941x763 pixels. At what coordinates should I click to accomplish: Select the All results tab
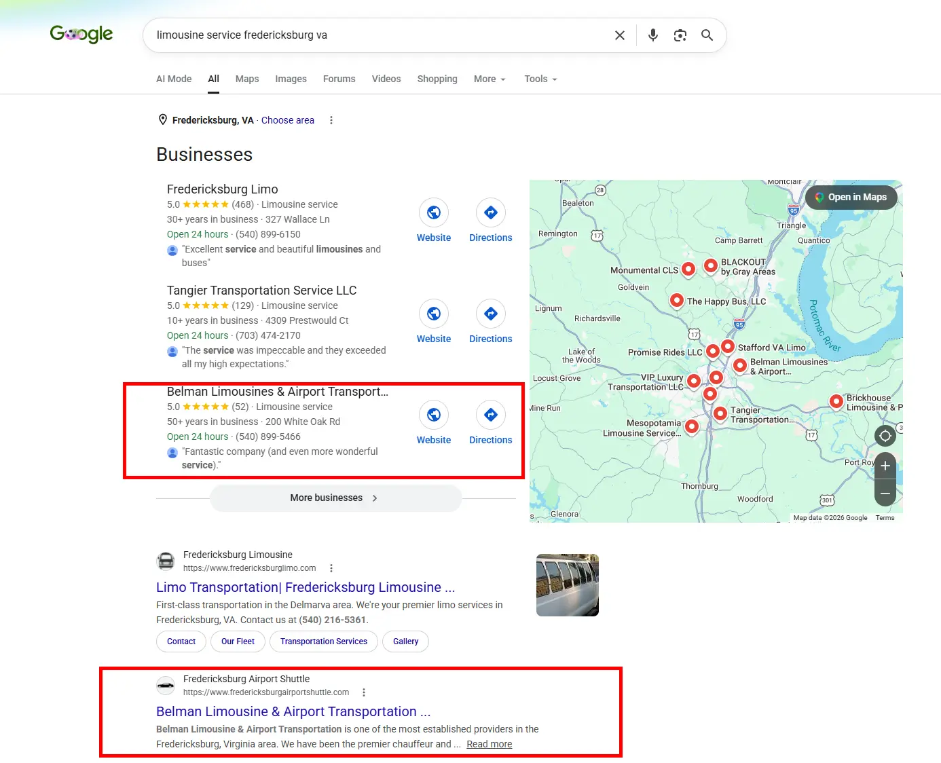click(213, 79)
